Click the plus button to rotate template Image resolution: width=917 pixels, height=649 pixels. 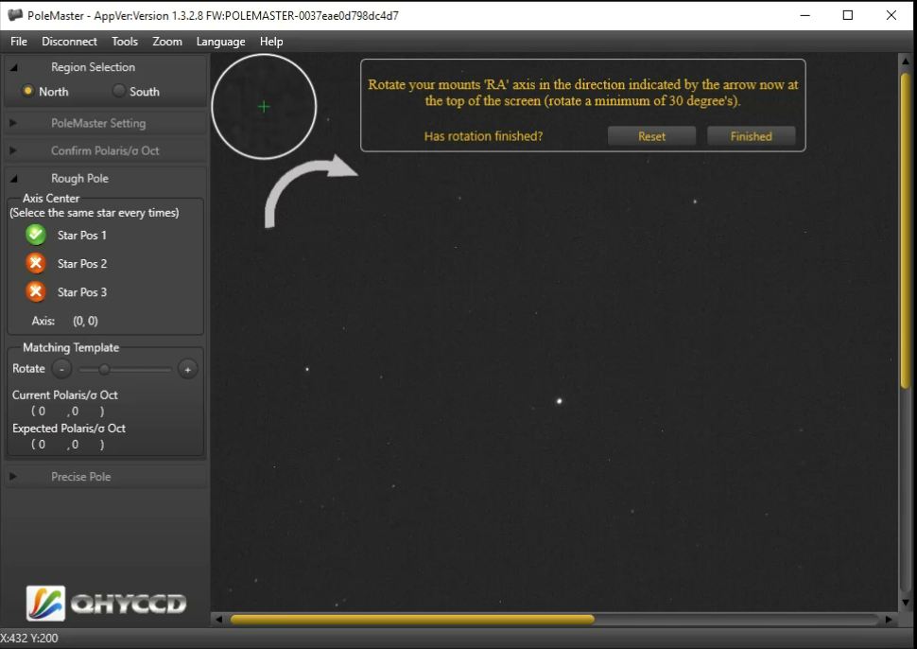(x=187, y=369)
